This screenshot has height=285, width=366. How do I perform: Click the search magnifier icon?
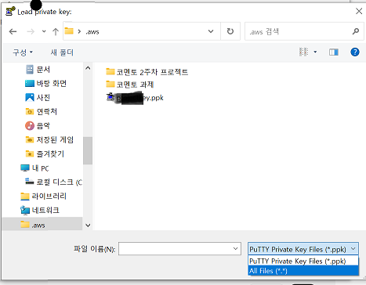pos(356,31)
